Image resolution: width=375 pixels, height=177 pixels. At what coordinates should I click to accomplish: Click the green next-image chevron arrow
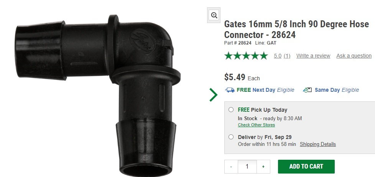(213, 95)
